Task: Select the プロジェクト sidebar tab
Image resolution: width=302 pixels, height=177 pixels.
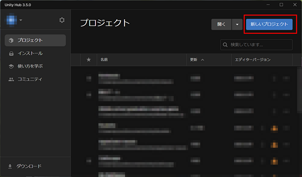Action: click(x=35, y=40)
